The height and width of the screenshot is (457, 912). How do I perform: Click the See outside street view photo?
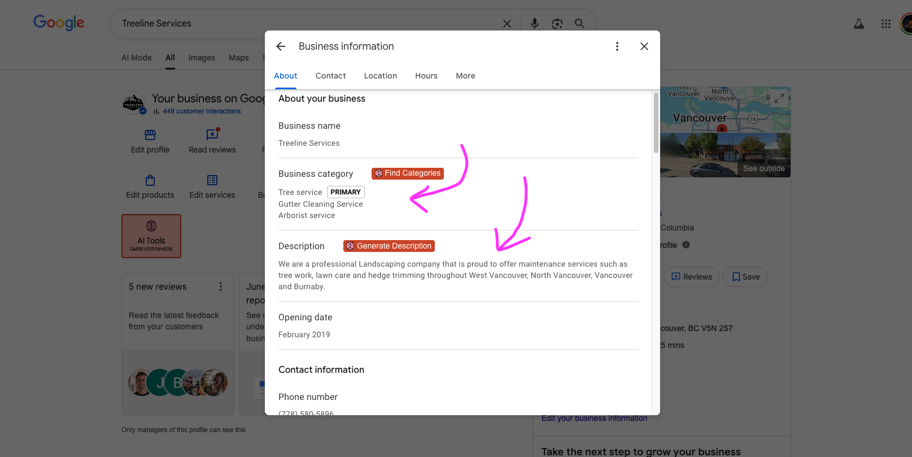click(x=726, y=155)
